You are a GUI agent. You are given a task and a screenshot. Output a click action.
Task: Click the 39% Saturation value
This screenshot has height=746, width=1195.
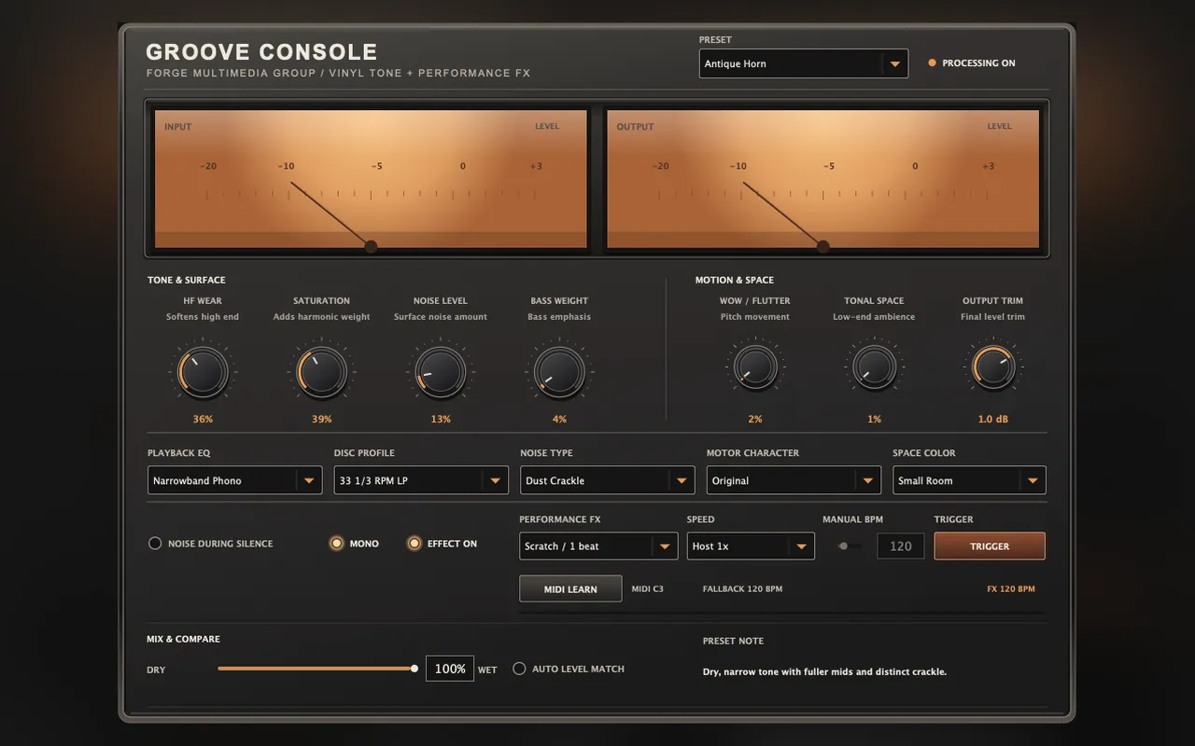321,420
